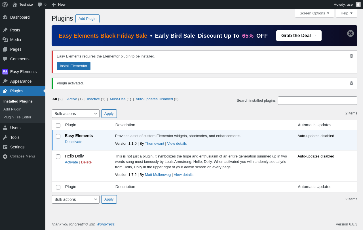Click the Easy Elements sidebar icon

pyautogui.click(x=5, y=72)
